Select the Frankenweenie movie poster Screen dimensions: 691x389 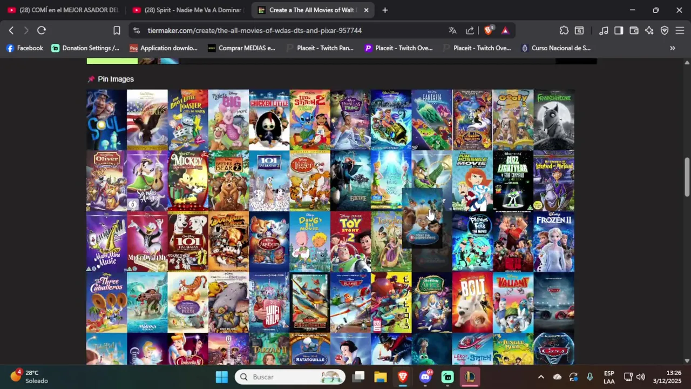click(554, 120)
